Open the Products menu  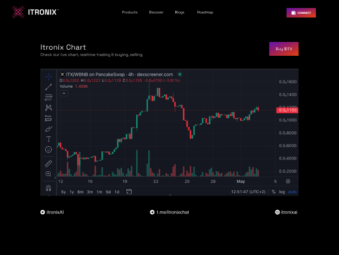pyautogui.click(x=130, y=12)
